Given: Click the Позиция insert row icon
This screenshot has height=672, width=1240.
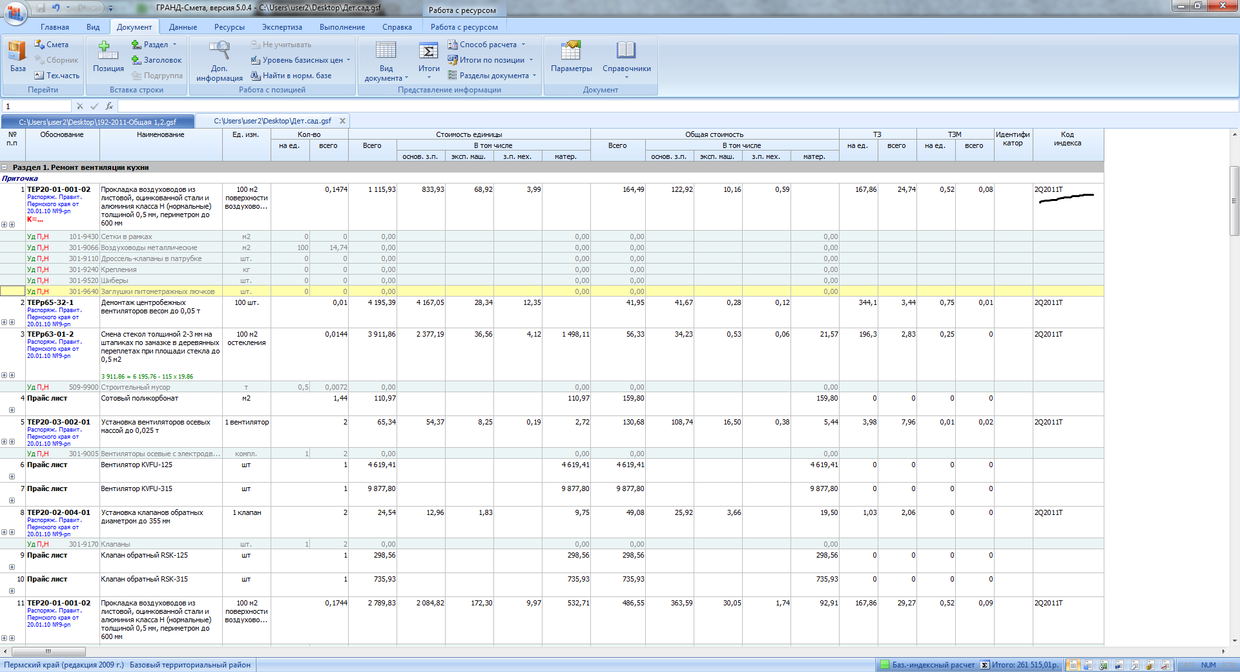Looking at the screenshot, I should (x=108, y=56).
